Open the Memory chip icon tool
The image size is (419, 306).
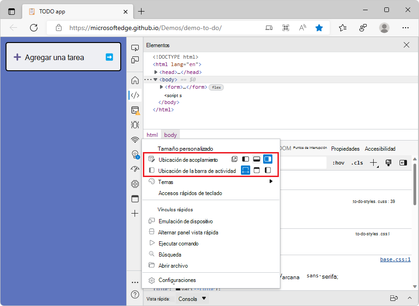tap(135, 184)
